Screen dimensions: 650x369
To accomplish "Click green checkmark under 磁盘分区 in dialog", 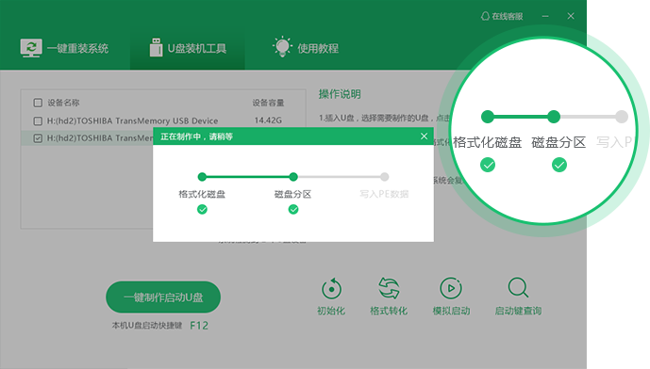I will (293, 210).
